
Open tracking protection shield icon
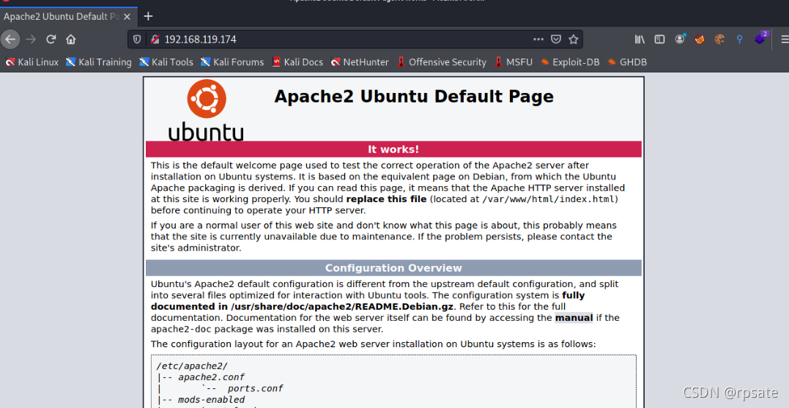pos(137,40)
